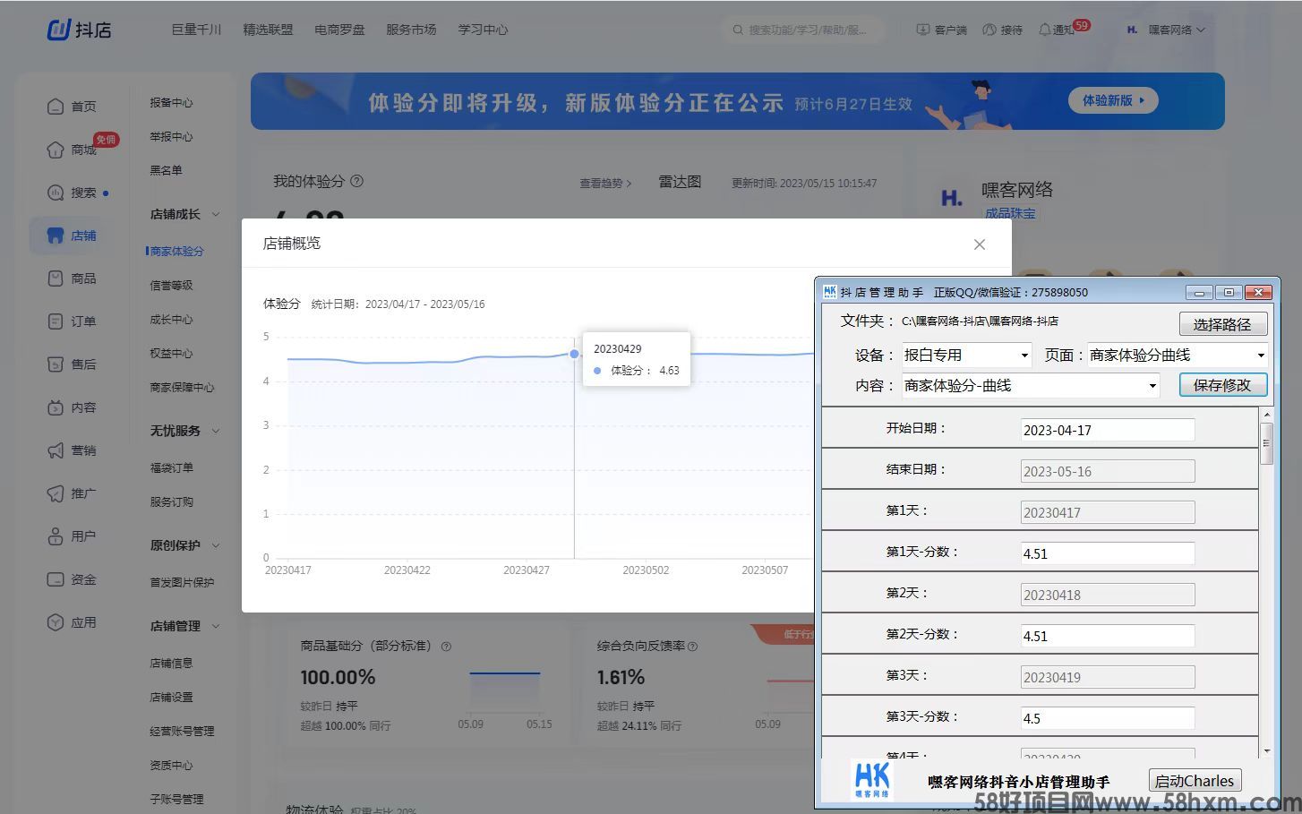
Task: Click the HK 嘿客网络 logo
Action: pyautogui.click(x=872, y=780)
